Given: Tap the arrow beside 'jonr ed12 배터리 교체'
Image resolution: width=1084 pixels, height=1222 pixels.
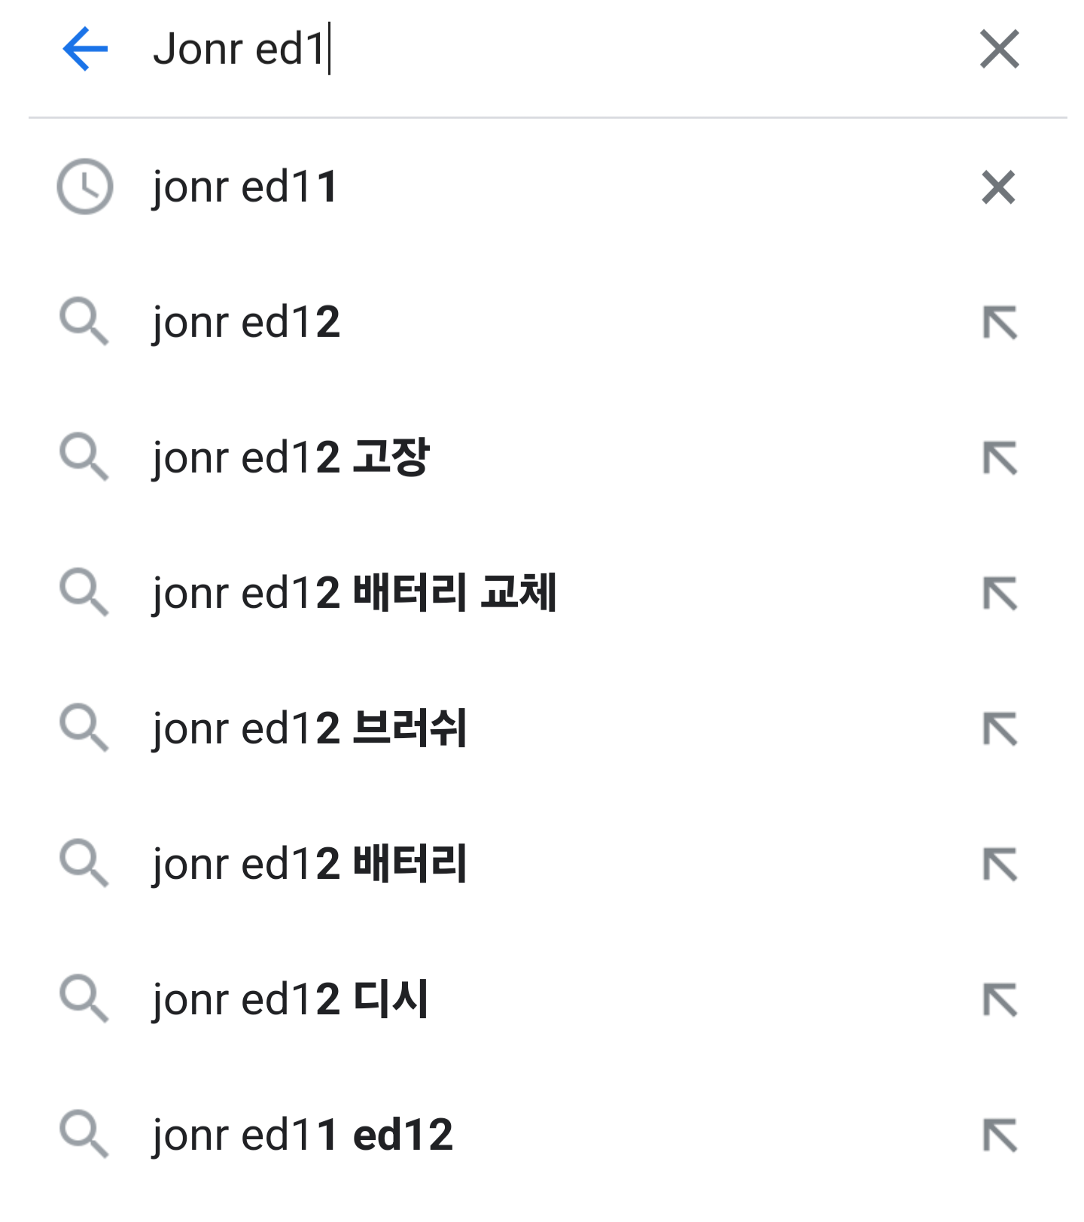Looking at the screenshot, I should click(x=1000, y=594).
